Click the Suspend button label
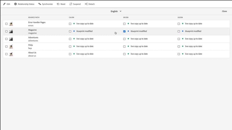 click(x=77, y=4)
